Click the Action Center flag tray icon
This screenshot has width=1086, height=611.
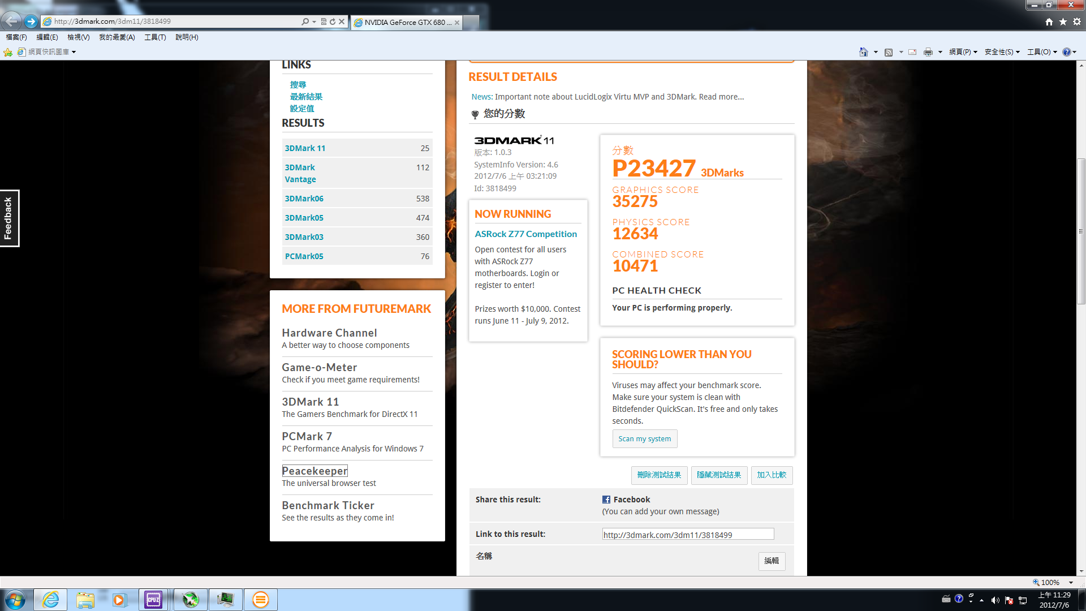click(1009, 600)
